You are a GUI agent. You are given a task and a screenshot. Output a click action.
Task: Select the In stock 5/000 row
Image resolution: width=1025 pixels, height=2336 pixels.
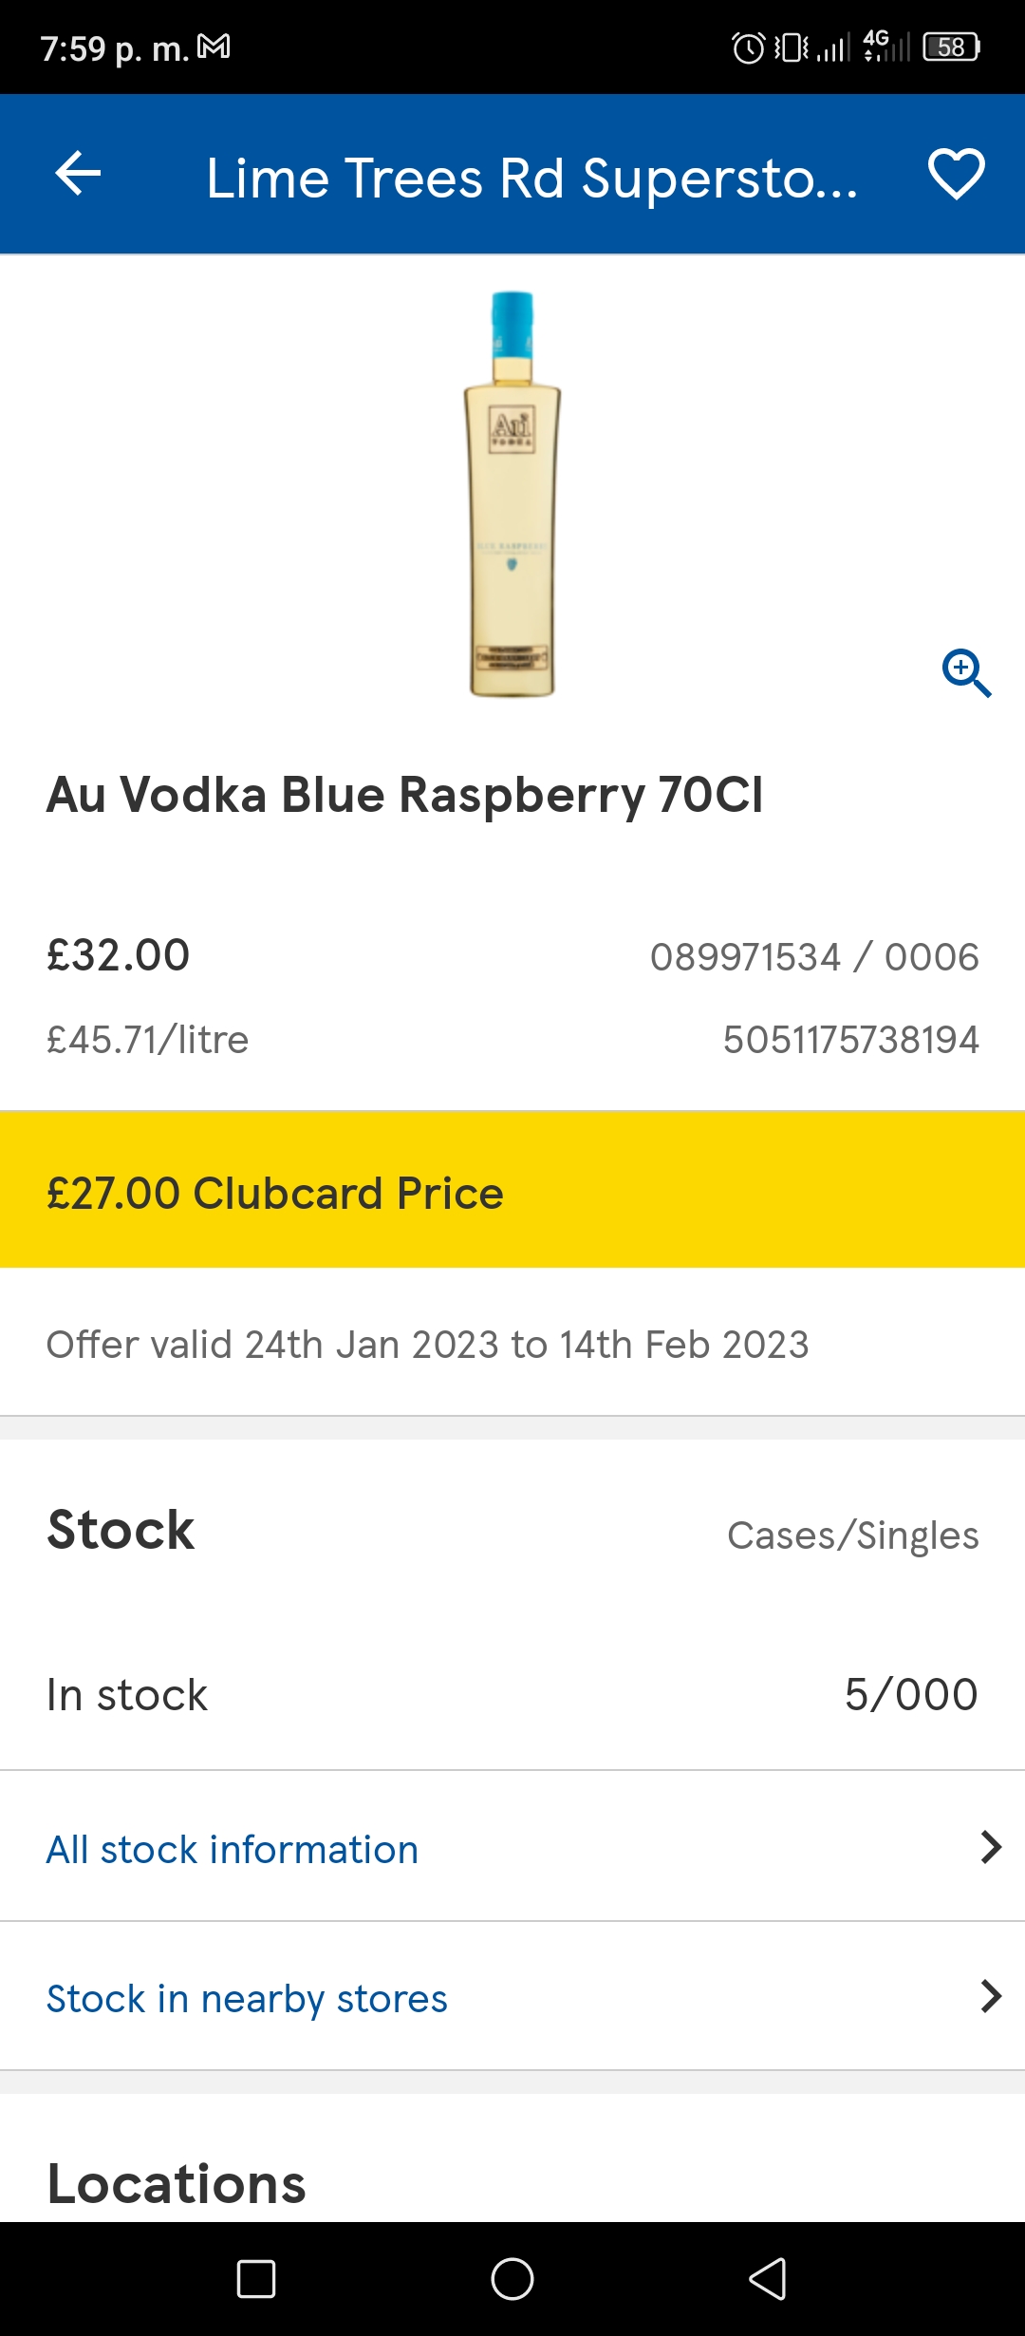point(512,1695)
